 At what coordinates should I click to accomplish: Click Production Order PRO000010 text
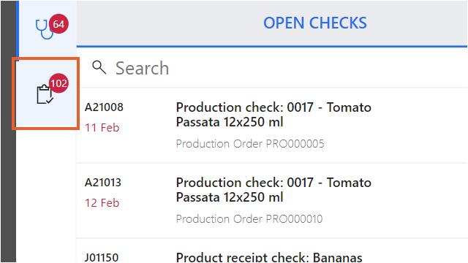[249, 219]
